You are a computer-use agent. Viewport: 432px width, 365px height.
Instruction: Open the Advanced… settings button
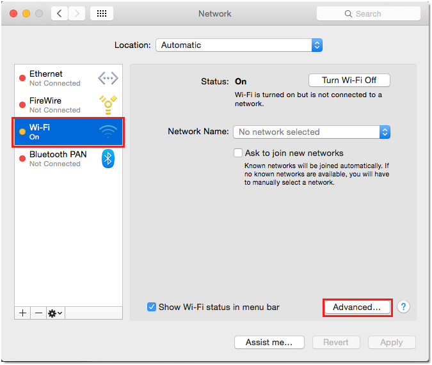357,307
